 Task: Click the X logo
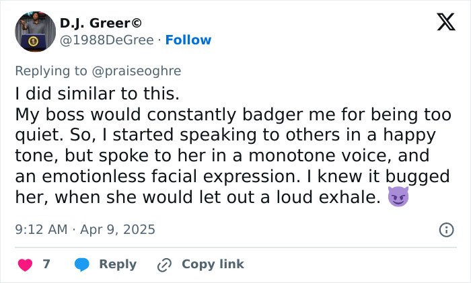pyautogui.click(x=441, y=24)
